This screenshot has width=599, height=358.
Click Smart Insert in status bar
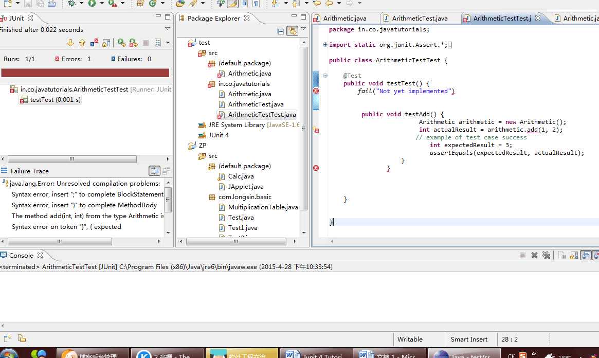pyautogui.click(x=469, y=339)
